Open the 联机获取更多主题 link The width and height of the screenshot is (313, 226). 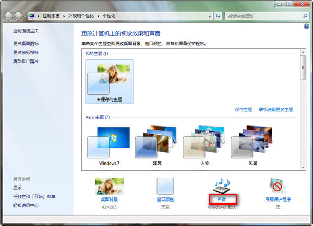pyautogui.click(x=276, y=110)
